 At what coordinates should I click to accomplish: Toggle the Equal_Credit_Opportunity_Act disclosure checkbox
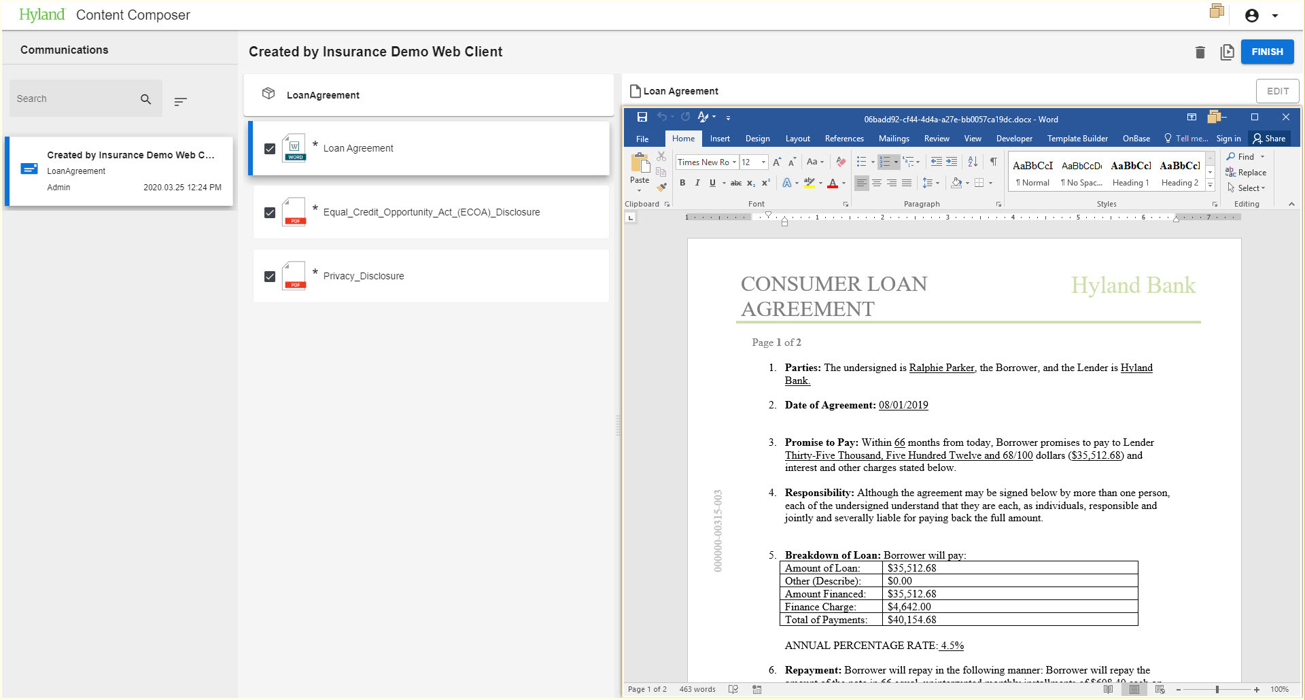point(270,213)
